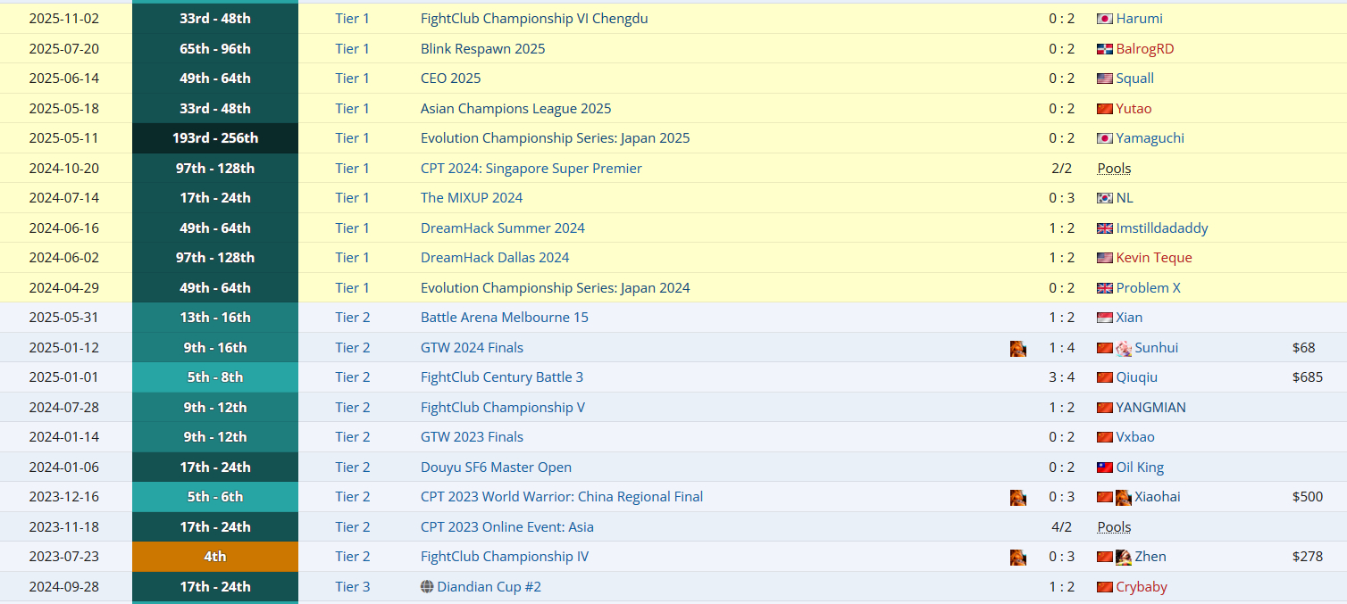
Task: Click the South Korea flag next to NL
Action: coord(1105,198)
